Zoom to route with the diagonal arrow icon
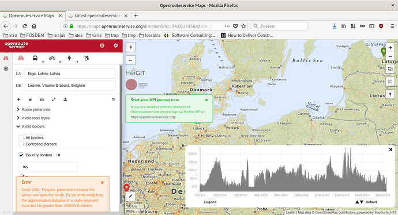This screenshot has width=398, height=215. pos(54,99)
